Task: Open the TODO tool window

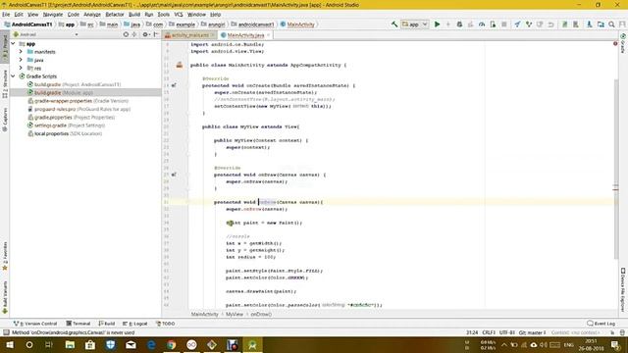Action: tap(165, 324)
